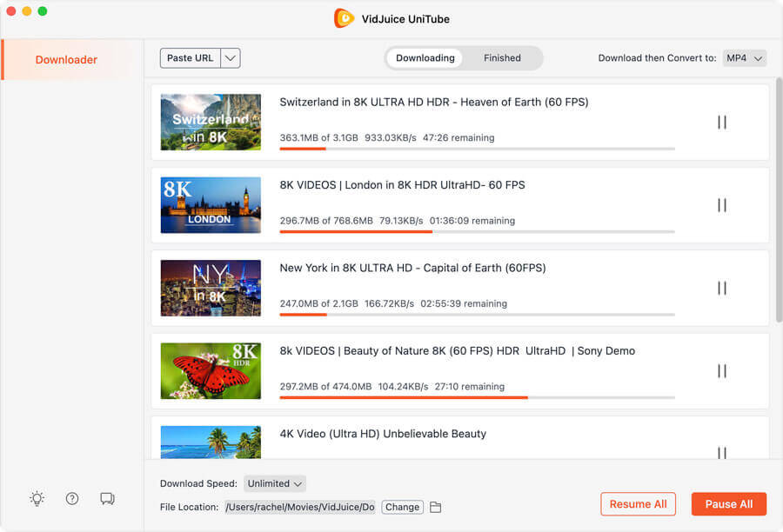Open the feedback chat icon
Screen dimensions: 783x532
[x=107, y=499]
